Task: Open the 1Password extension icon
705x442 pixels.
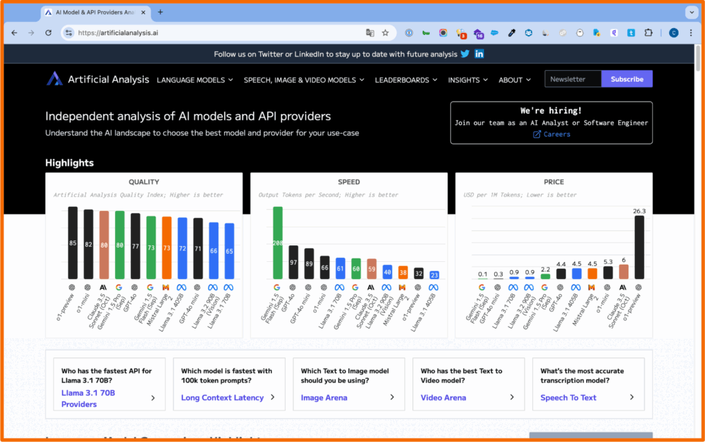Action: [x=409, y=32]
